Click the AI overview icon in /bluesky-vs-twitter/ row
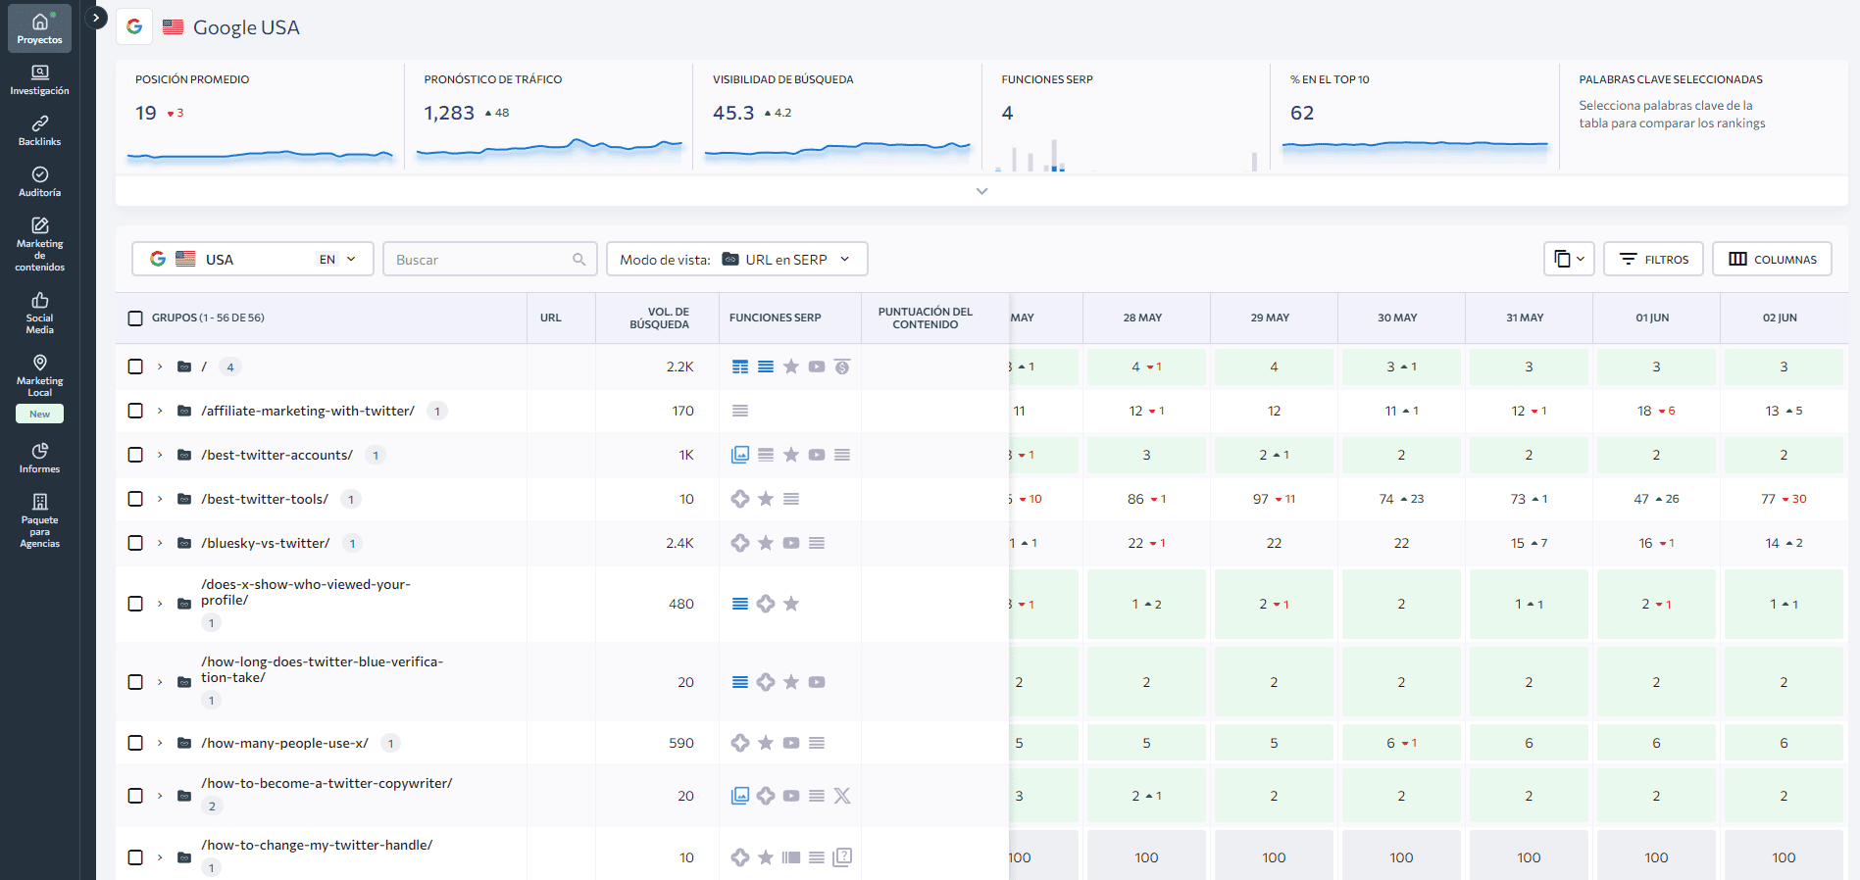Screen dimensions: 1860x880 pyautogui.click(x=740, y=543)
